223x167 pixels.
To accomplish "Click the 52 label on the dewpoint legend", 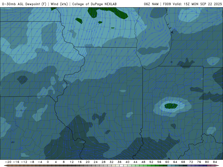I will tap(151, 162).
